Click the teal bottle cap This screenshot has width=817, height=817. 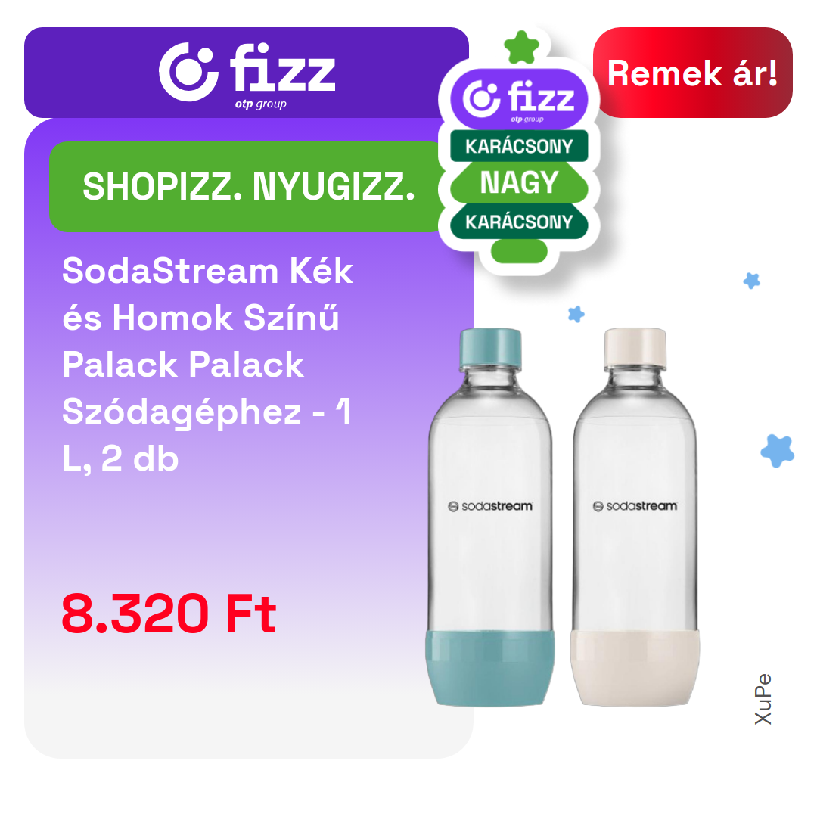click(490, 349)
